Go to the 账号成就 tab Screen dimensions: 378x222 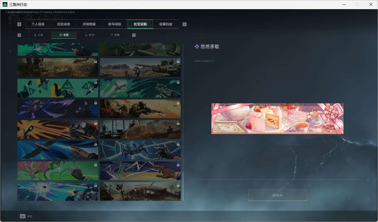pos(115,24)
